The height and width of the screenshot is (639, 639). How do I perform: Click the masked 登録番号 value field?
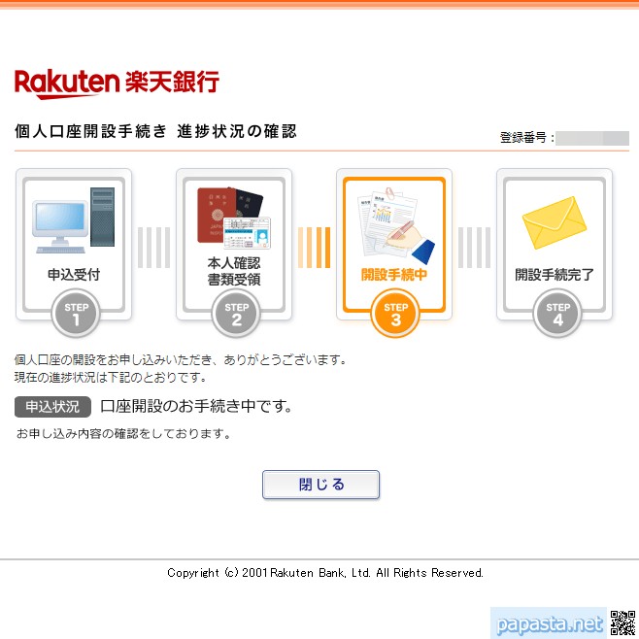[x=592, y=138]
